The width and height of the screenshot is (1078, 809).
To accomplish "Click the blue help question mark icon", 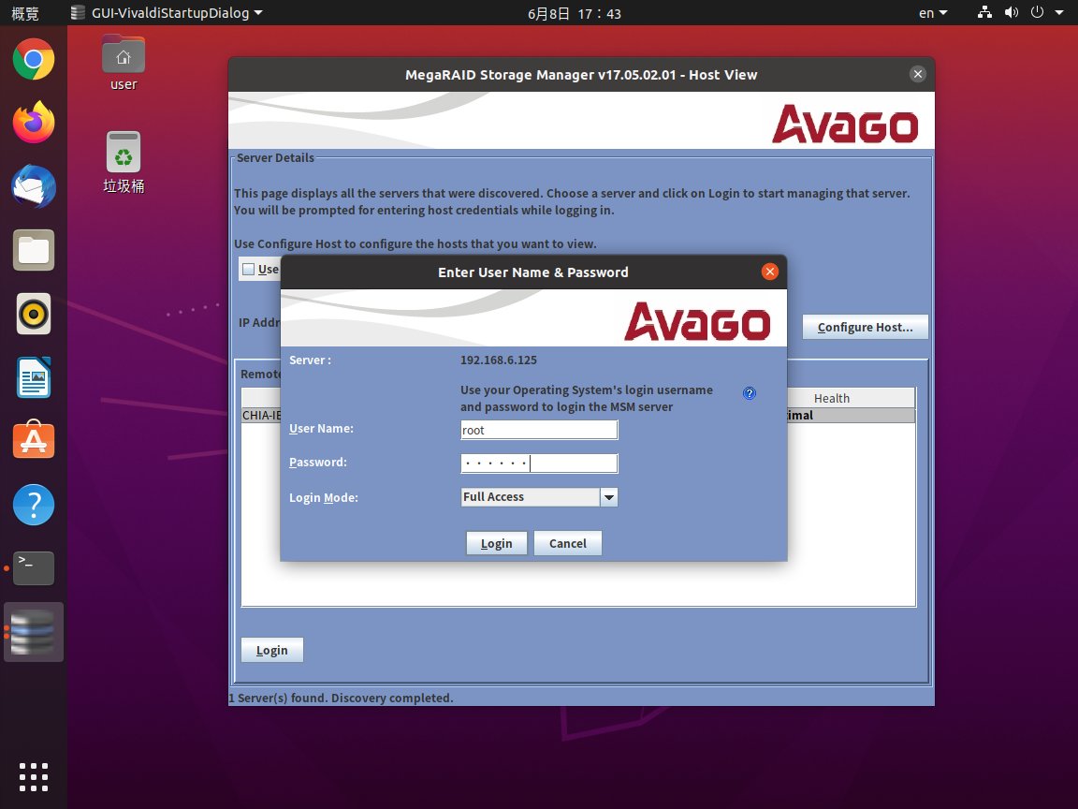I will pyautogui.click(x=749, y=393).
